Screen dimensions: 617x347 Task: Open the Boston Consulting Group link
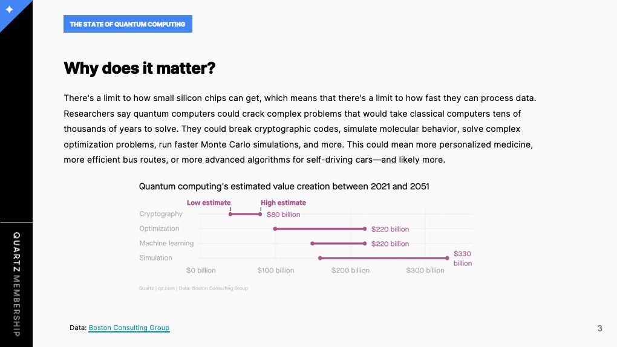[x=129, y=328]
